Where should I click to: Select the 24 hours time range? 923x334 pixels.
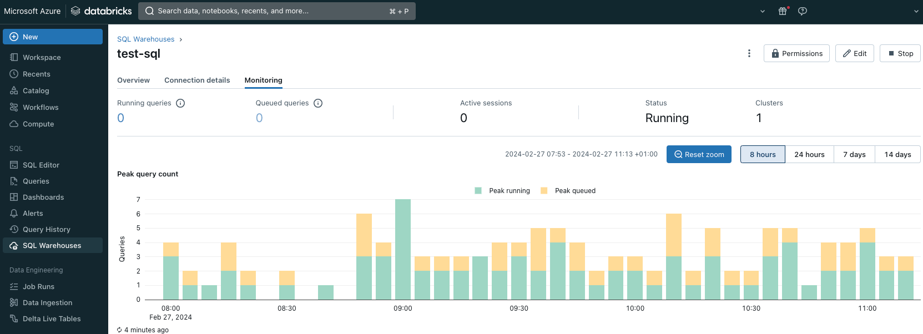point(809,154)
